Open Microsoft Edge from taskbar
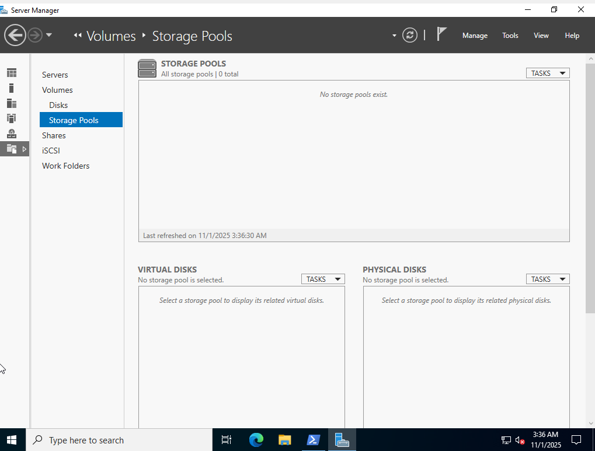This screenshot has height=451, width=595. tap(256, 440)
